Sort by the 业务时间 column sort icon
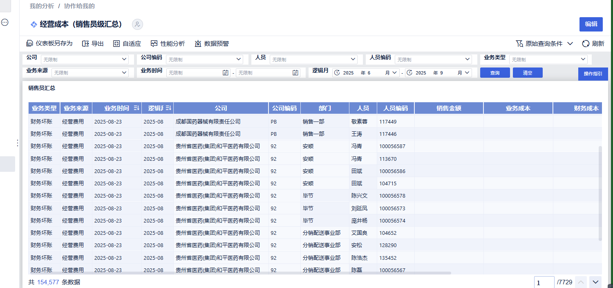Screen dimensions: 613x288 tap(136, 108)
